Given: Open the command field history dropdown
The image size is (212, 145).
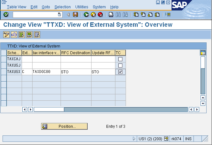Looking at the screenshot, I should (59, 15).
